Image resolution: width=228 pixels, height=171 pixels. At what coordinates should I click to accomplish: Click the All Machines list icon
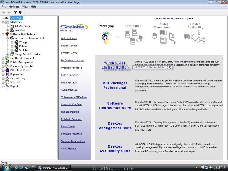point(12,26)
